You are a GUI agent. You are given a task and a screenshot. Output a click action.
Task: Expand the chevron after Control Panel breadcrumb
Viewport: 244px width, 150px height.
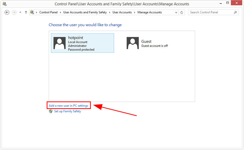[61, 12]
